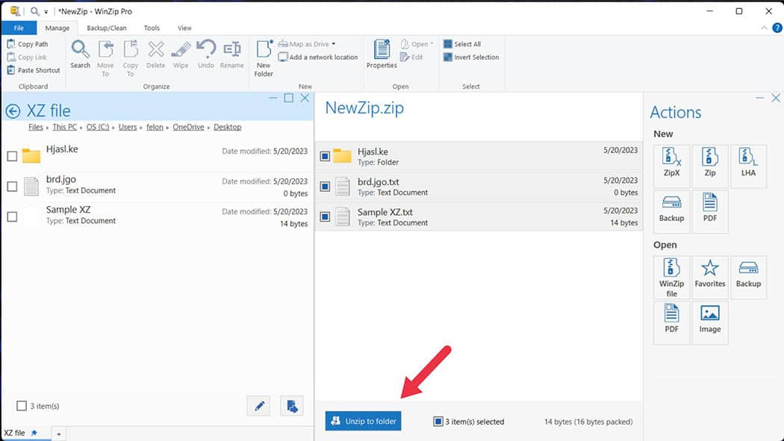This screenshot has width=784, height=441.
Task: Click Invert Selection in the ribbon
Action: click(471, 57)
